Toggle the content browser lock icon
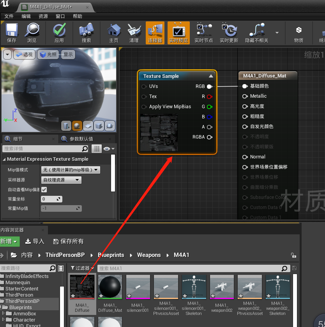This screenshot has width=325, height=327. pyautogui.click(x=293, y=255)
